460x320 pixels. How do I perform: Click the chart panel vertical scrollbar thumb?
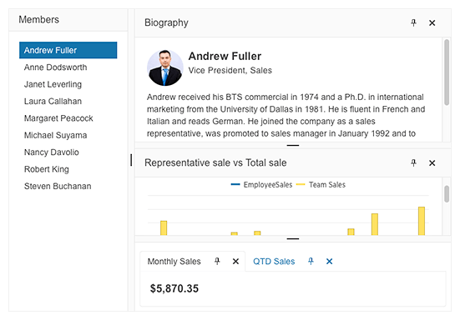pyautogui.click(x=447, y=194)
